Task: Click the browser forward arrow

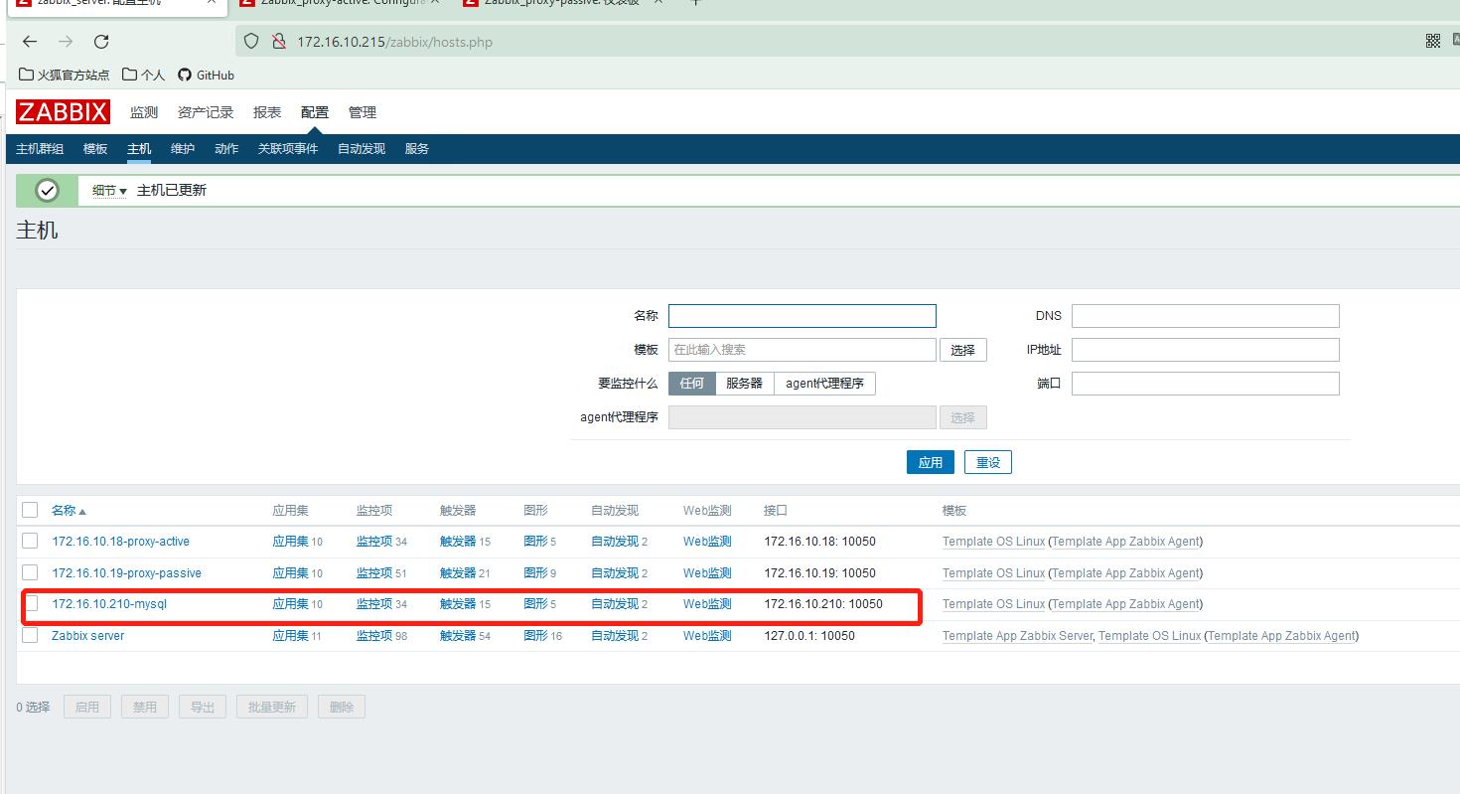Action: [66, 42]
